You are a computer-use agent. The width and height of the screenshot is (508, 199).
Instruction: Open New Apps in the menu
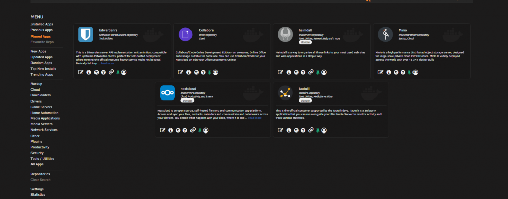38,51
